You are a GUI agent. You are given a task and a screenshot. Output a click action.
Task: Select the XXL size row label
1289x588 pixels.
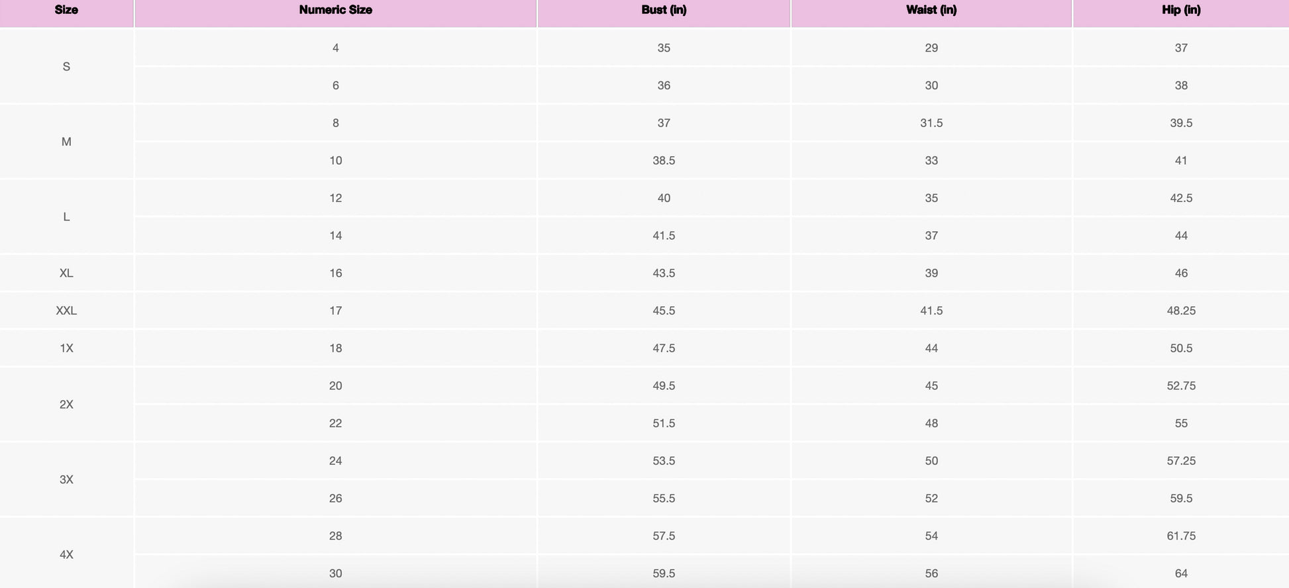[66, 311]
